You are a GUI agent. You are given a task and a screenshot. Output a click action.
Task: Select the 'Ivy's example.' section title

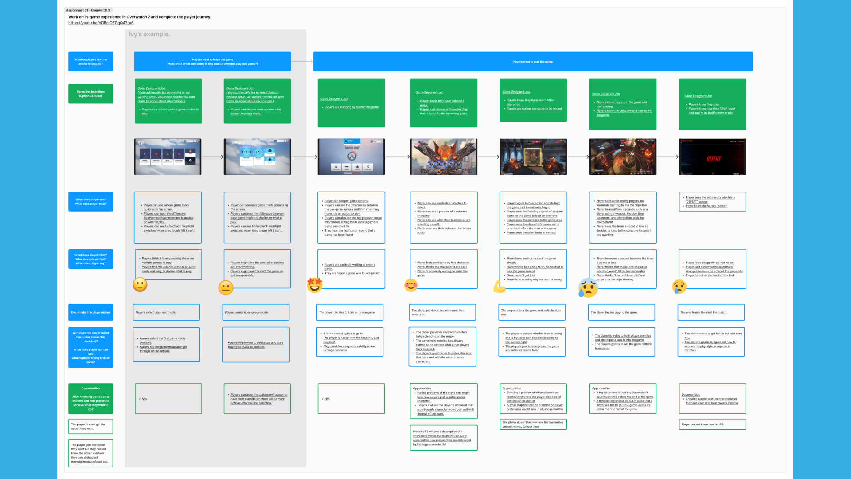coord(149,34)
